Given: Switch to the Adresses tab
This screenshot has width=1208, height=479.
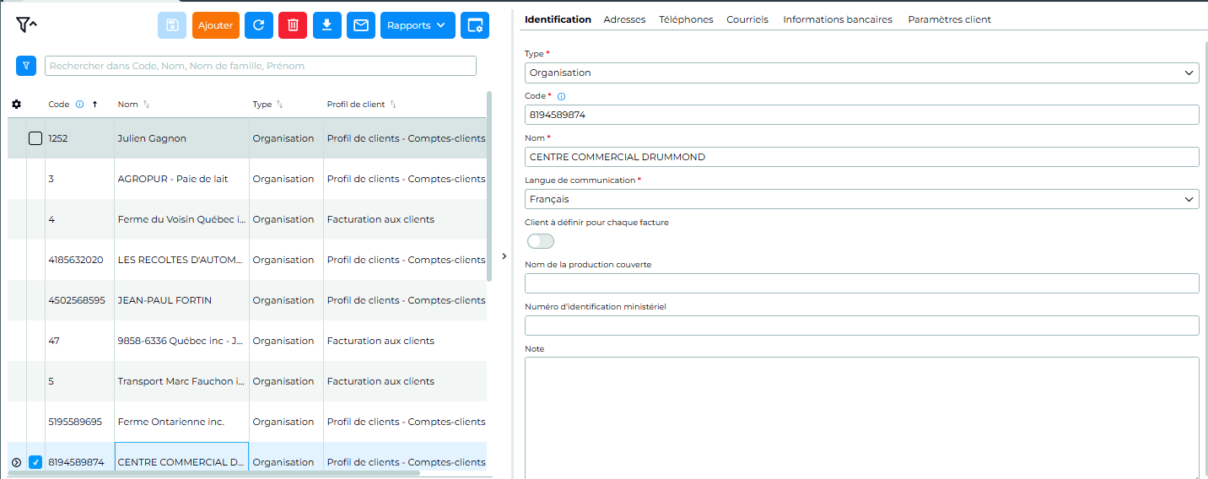Looking at the screenshot, I should [624, 19].
